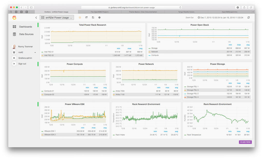
Task: Click Compute-02 orange color swatch
Action: point(42,95)
